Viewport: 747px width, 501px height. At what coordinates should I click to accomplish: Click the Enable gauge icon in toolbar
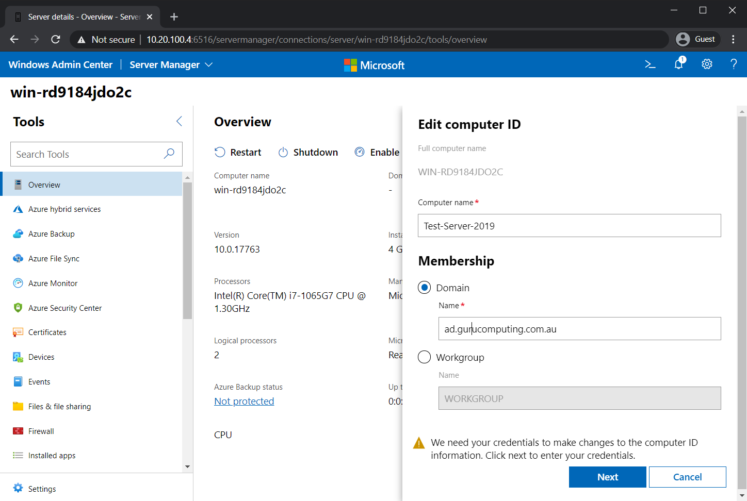click(x=360, y=152)
